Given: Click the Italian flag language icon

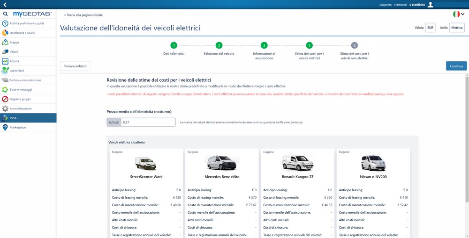Looking at the screenshot, I should (456, 14).
